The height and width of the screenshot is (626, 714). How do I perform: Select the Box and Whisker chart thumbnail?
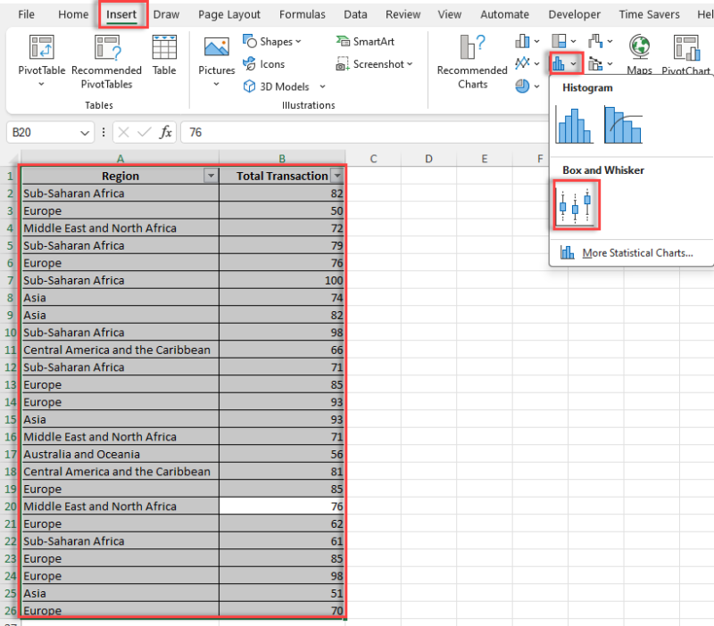coord(576,204)
